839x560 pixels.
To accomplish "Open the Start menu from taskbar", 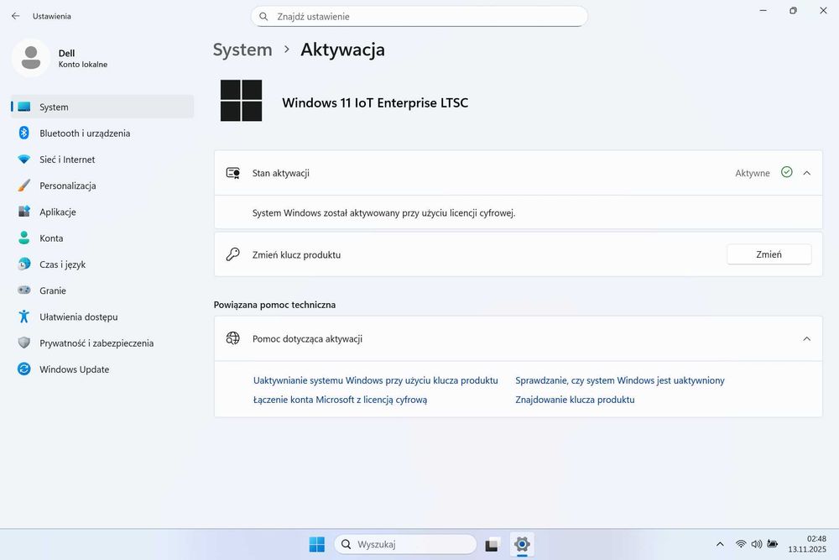I will (x=317, y=544).
